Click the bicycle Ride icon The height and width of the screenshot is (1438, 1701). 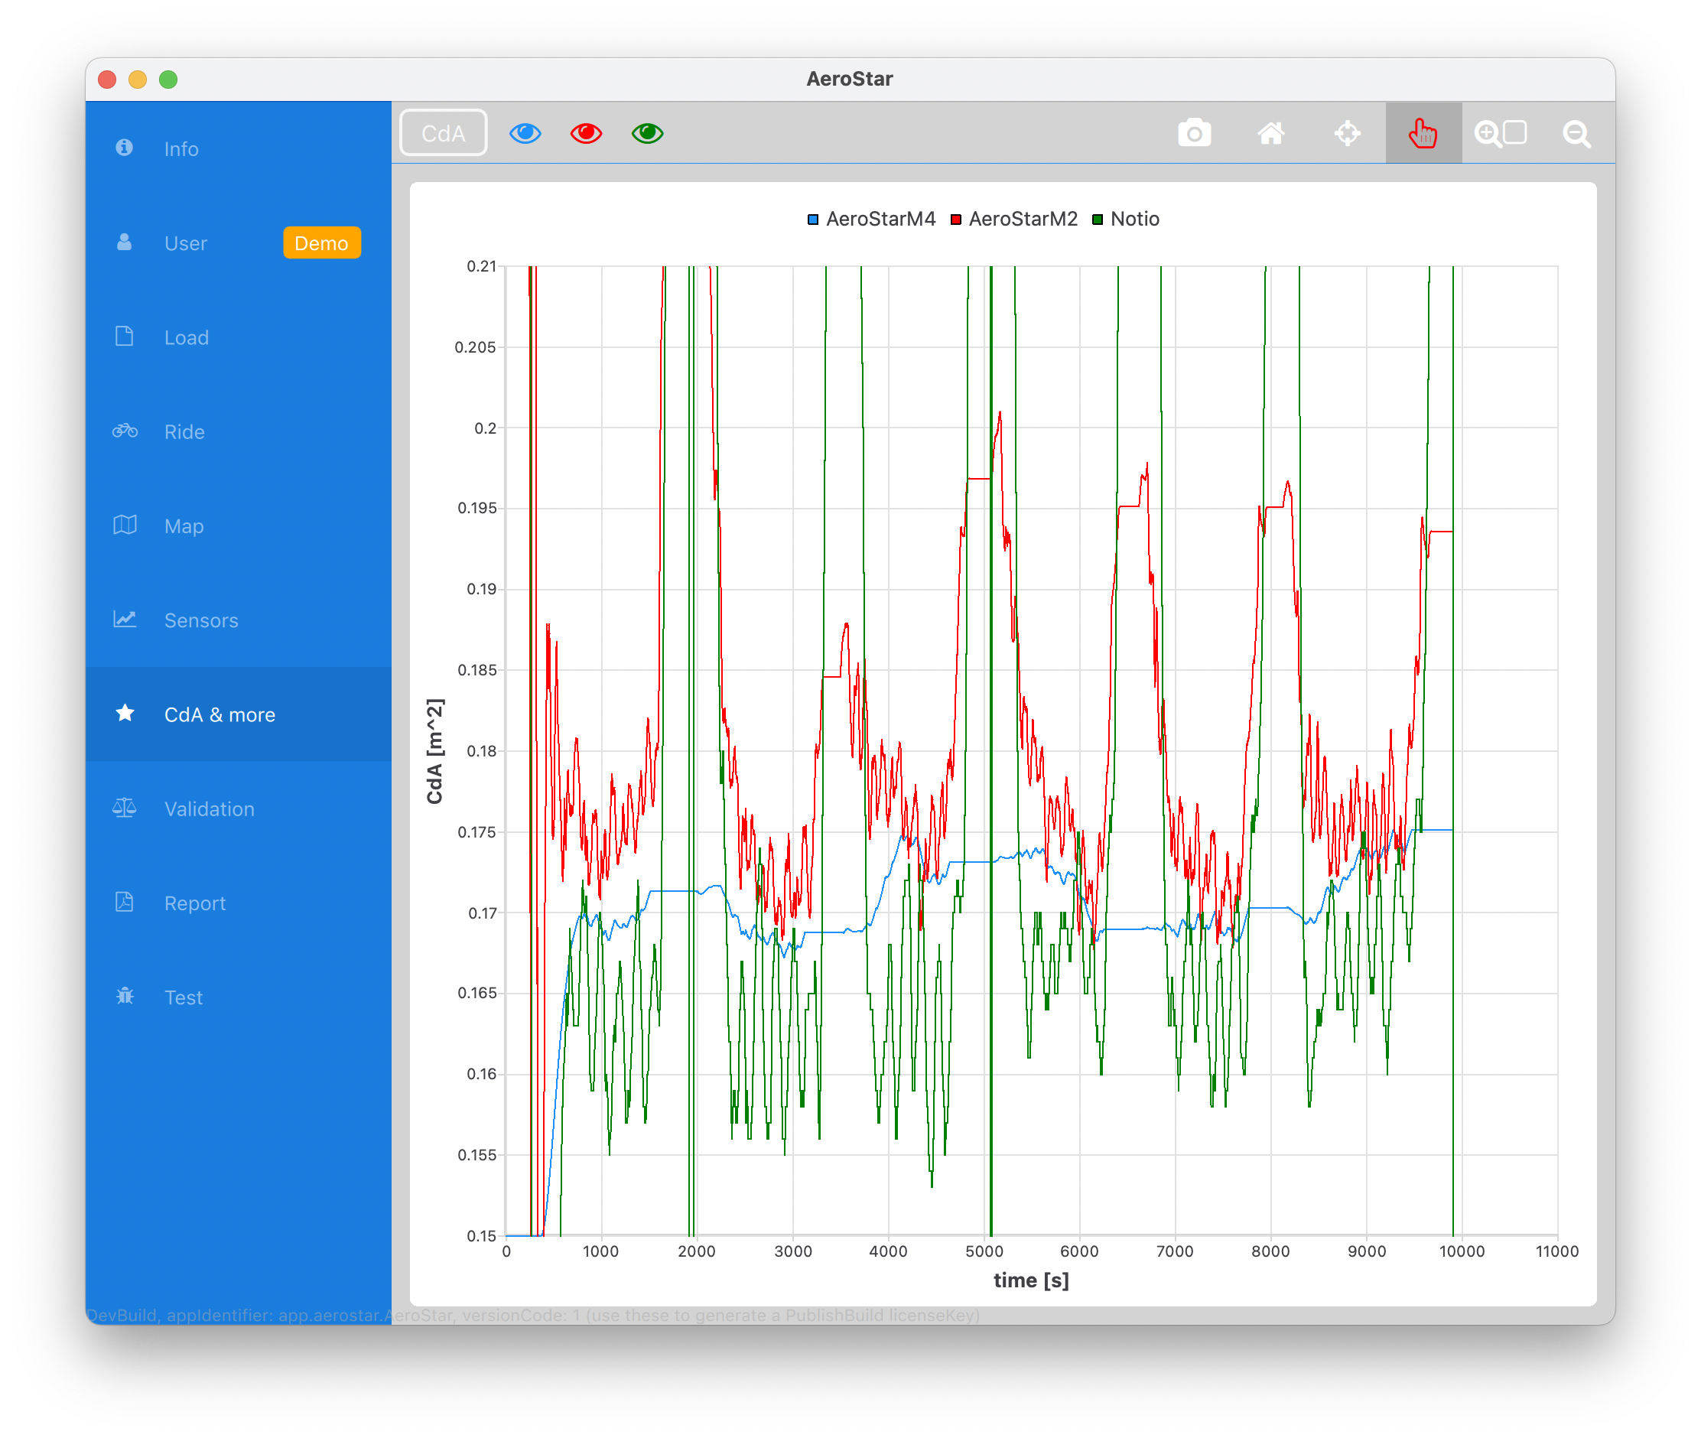(x=125, y=431)
